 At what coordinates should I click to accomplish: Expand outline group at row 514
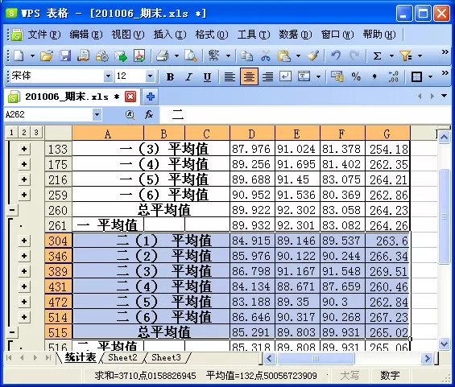click(24, 317)
